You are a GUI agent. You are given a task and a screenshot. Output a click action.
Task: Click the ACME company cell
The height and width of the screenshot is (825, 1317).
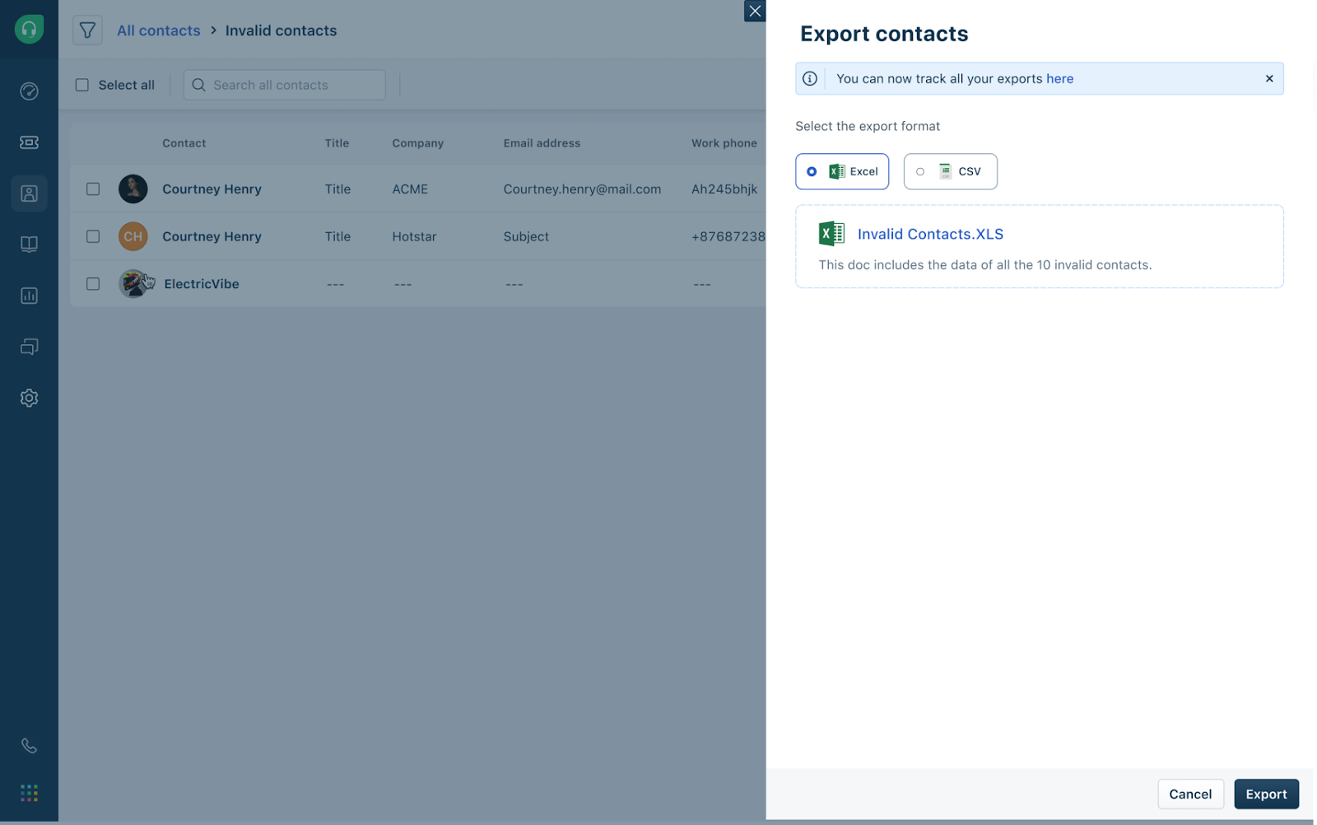pos(410,189)
